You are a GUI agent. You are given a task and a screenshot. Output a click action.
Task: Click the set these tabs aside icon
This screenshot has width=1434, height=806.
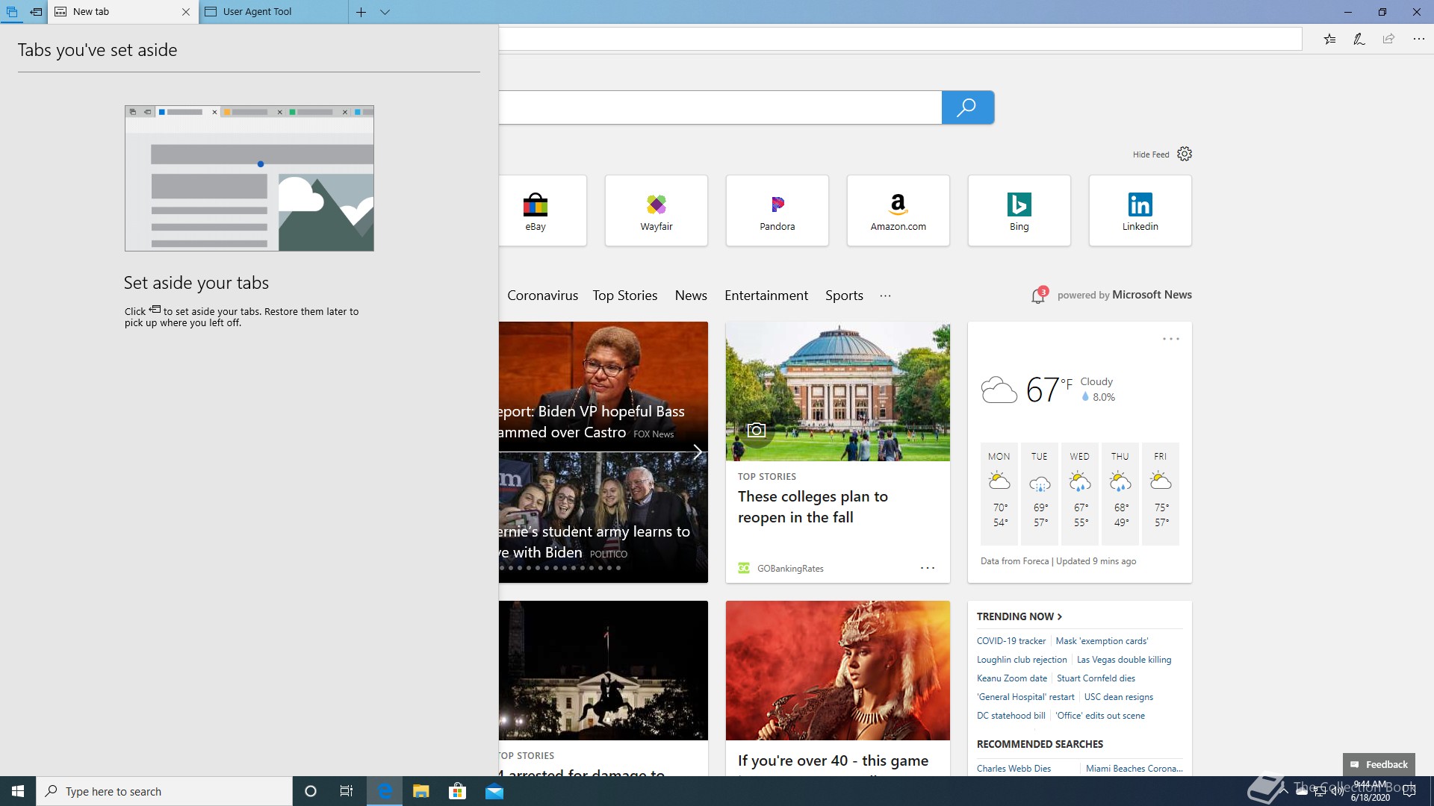36,12
